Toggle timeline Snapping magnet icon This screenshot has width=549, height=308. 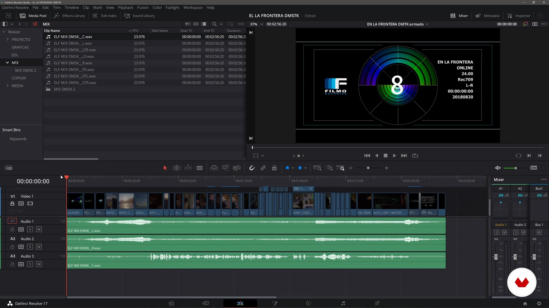click(252, 168)
